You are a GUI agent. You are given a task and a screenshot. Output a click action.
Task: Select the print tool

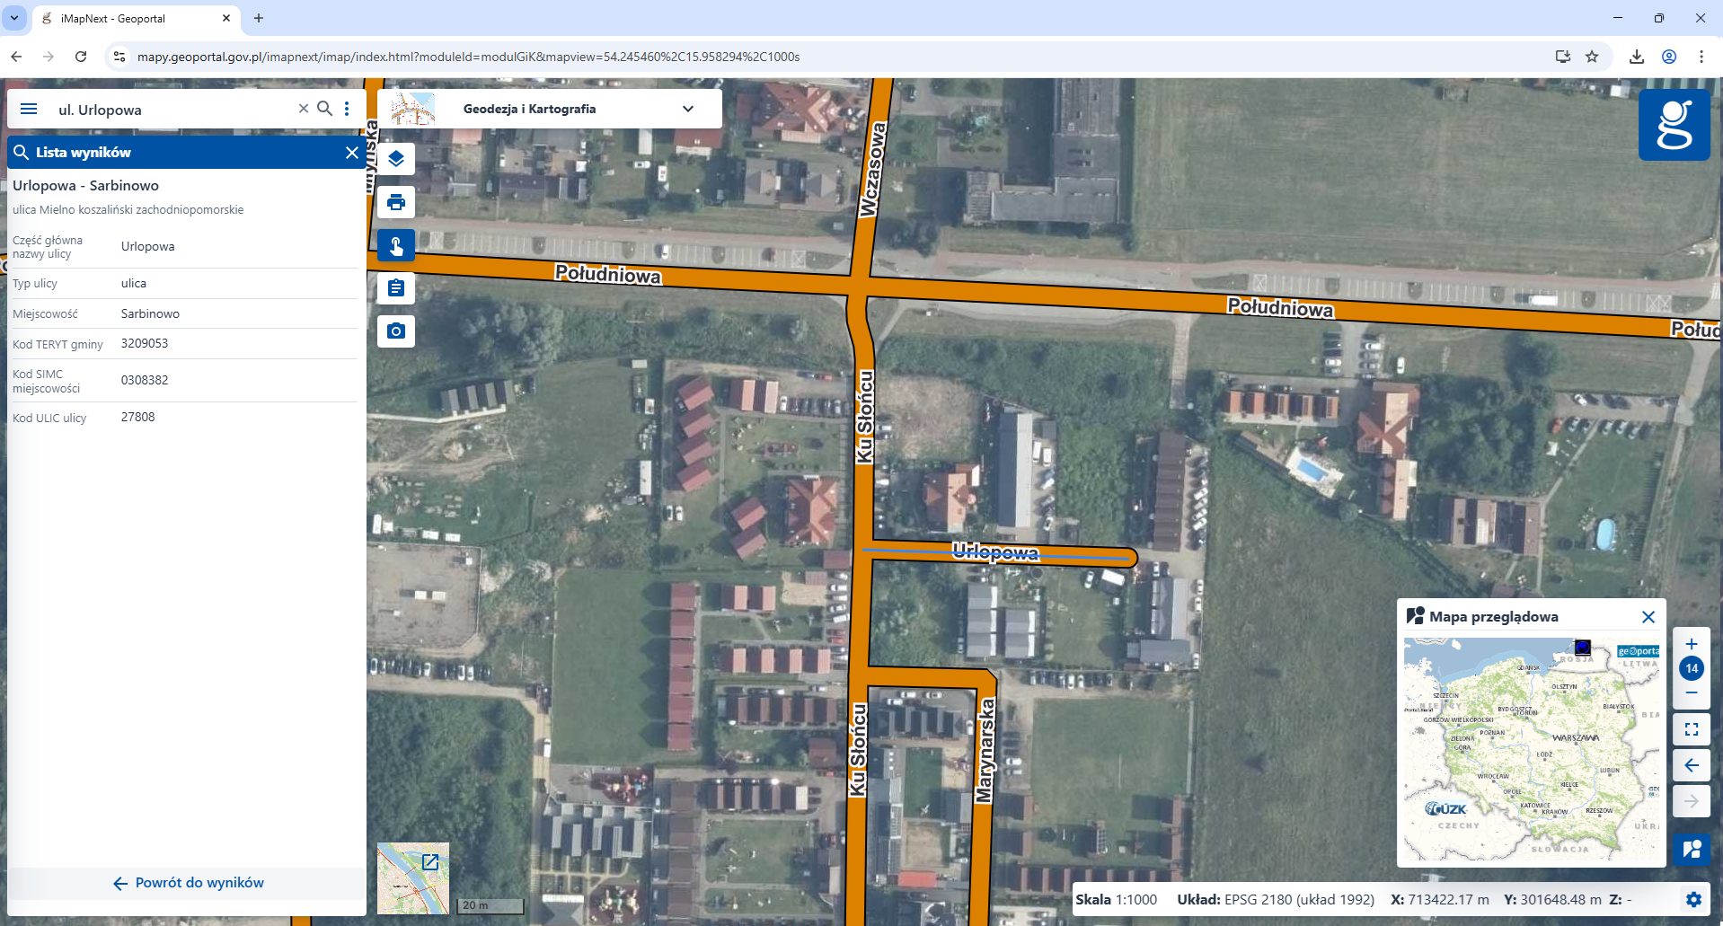point(395,202)
